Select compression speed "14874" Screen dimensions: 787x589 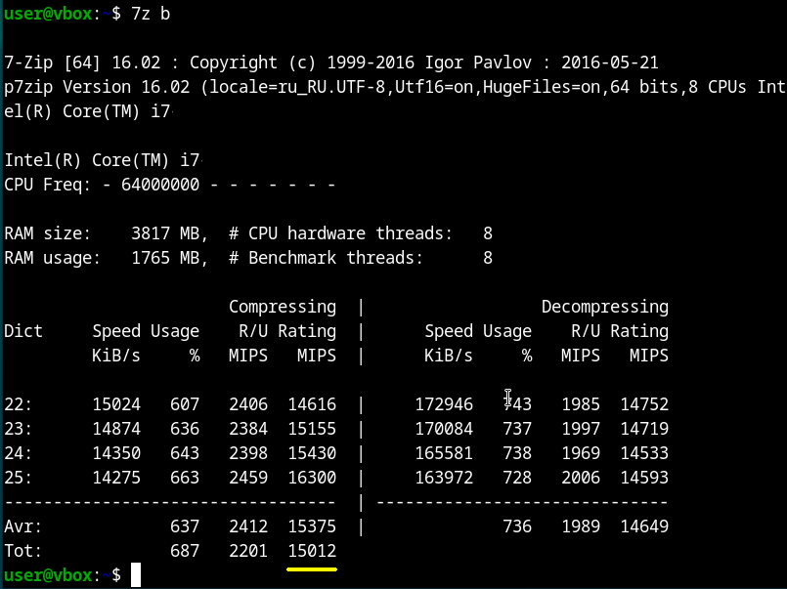tap(116, 429)
